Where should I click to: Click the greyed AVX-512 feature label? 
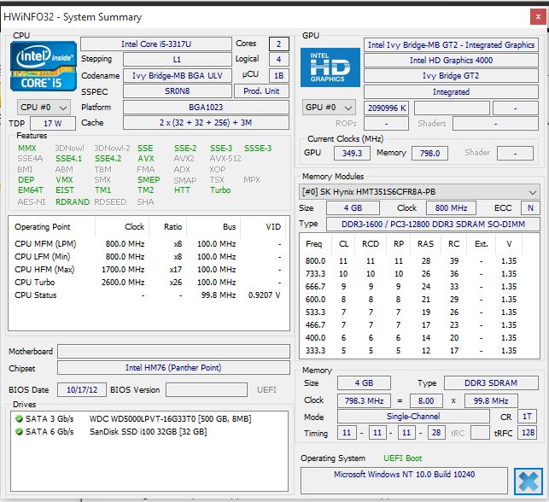click(225, 159)
